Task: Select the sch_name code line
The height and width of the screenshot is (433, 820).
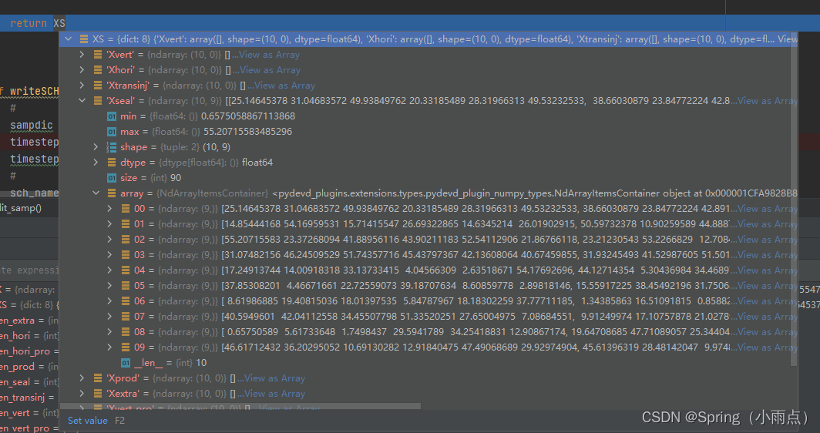Action: [35, 193]
